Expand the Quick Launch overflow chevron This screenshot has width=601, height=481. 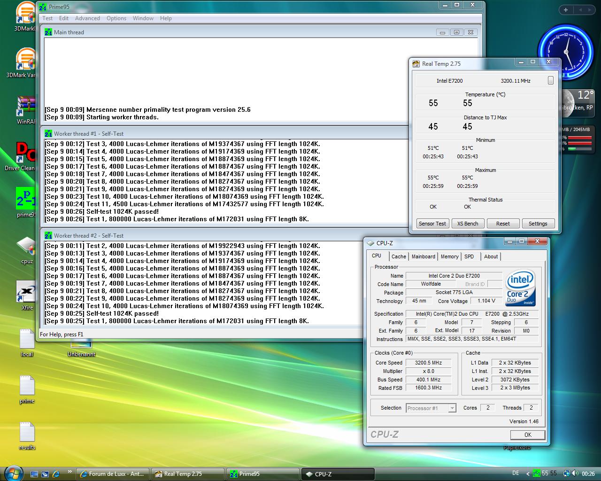(70, 472)
